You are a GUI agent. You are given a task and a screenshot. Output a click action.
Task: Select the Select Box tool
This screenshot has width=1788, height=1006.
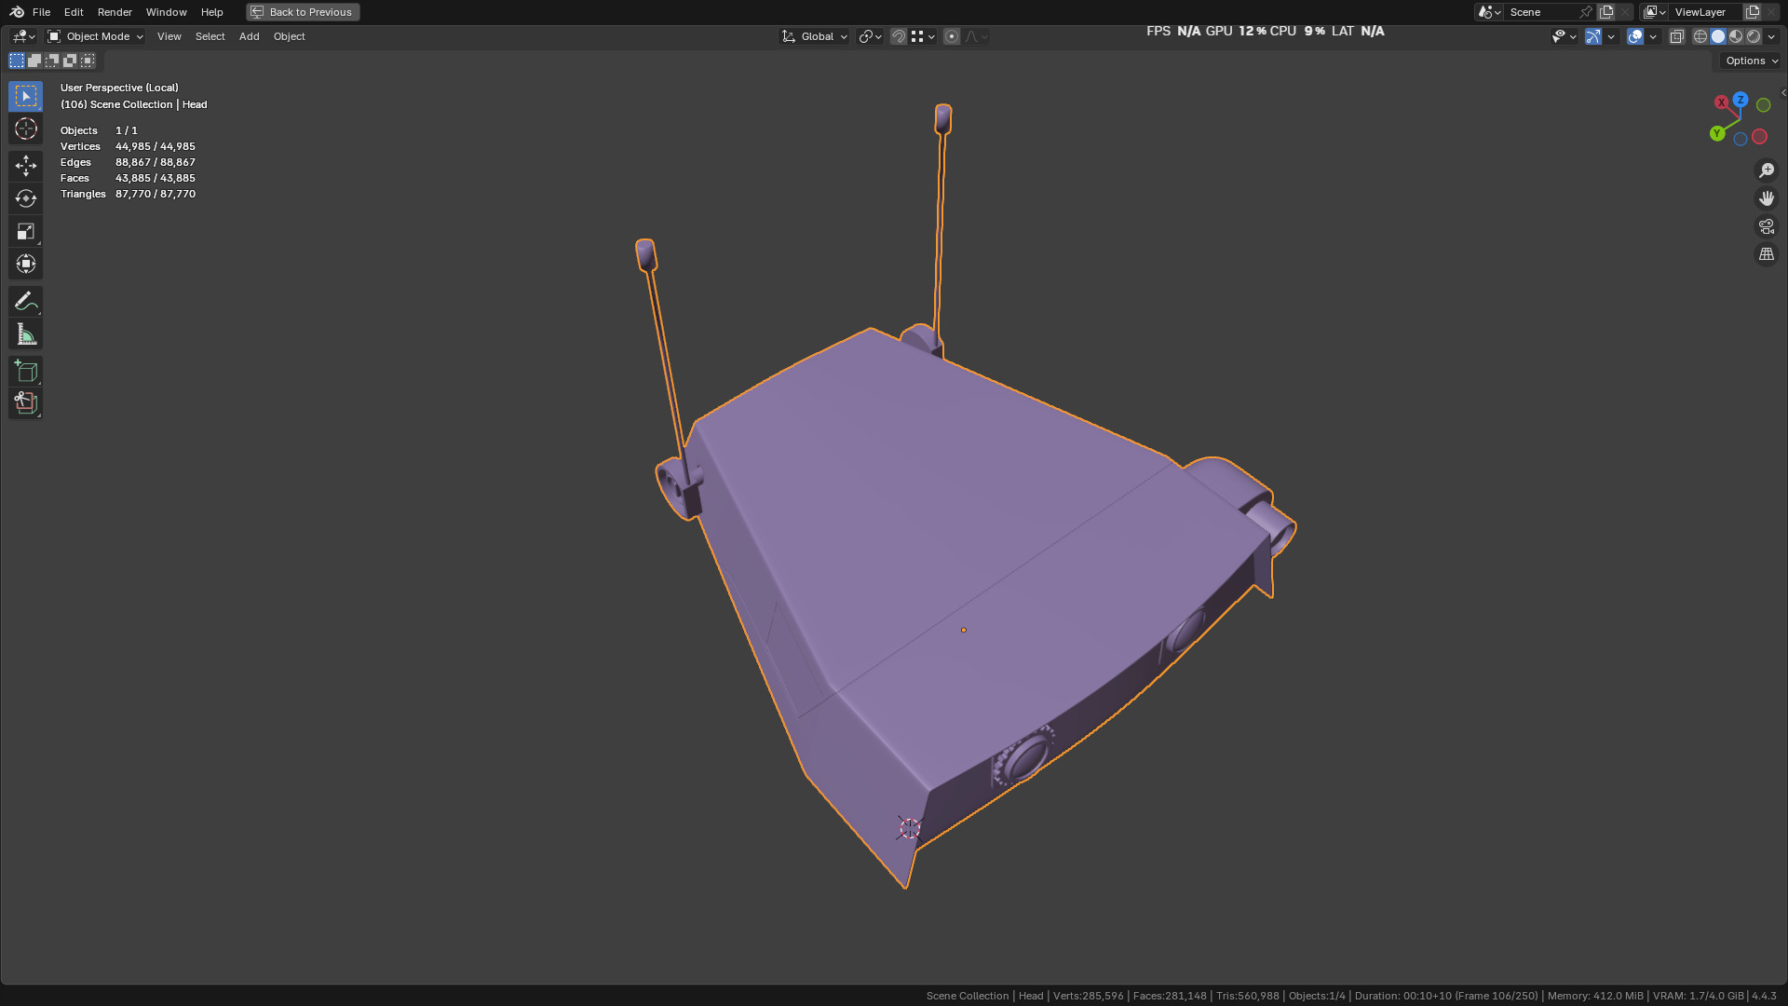point(25,96)
